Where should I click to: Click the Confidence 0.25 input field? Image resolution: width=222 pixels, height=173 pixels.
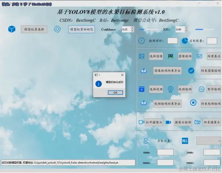tap(127, 29)
